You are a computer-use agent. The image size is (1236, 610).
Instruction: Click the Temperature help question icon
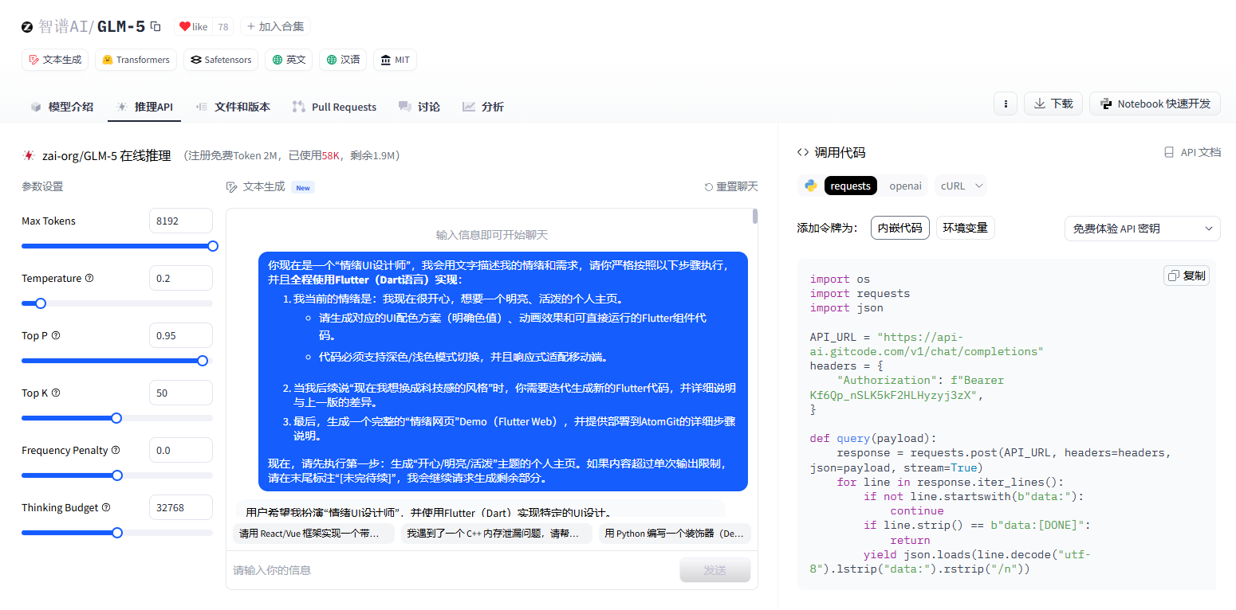[89, 278]
